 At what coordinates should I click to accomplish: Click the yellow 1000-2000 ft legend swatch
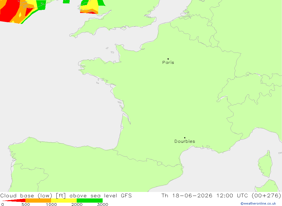[x=64, y=200]
